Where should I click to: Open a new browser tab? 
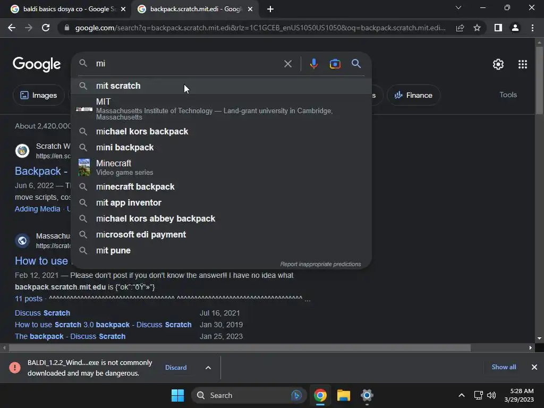click(270, 9)
